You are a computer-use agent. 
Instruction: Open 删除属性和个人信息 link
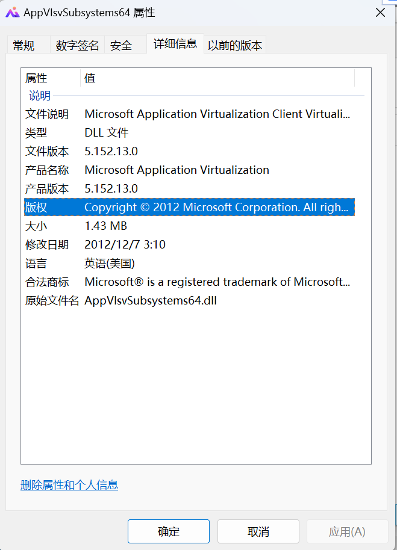tap(69, 485)
